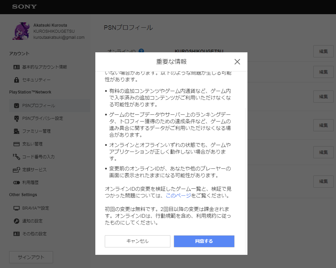Click the コード番号の入力 icon
This screenshot has width=336, height=268.
[x=17, y=157]
